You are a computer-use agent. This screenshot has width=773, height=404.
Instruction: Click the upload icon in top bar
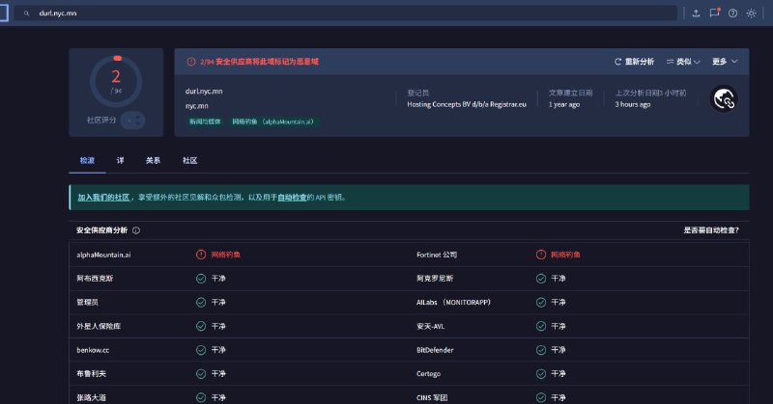[x=696, y=13]
